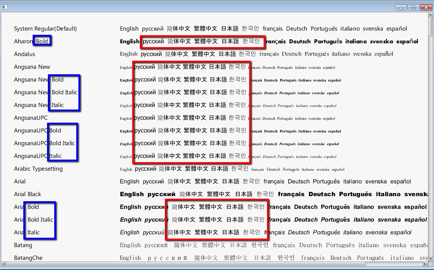Click the Arabic Typesetting font name
434x270 pixels.
38,169
